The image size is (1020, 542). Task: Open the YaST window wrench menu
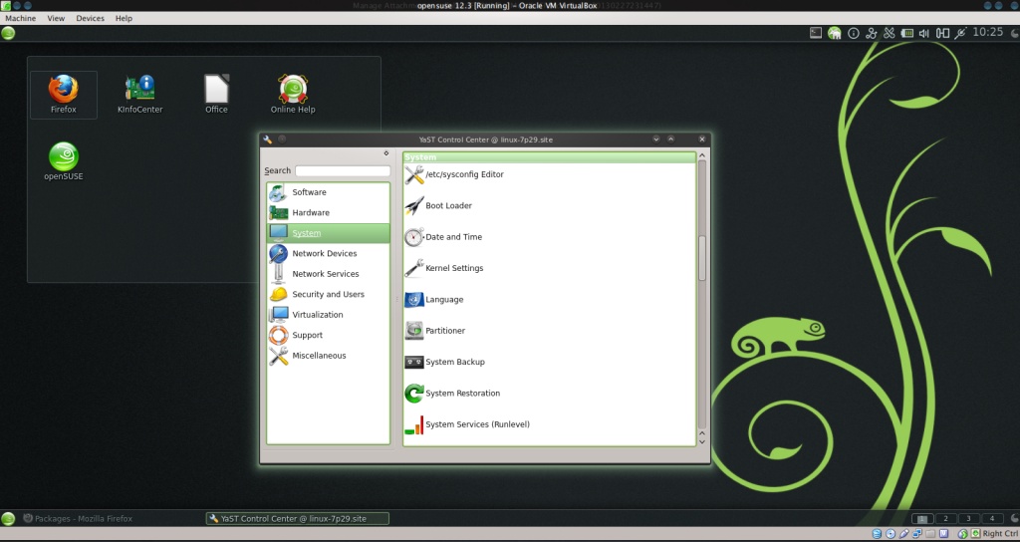click(x=268, y=139)
